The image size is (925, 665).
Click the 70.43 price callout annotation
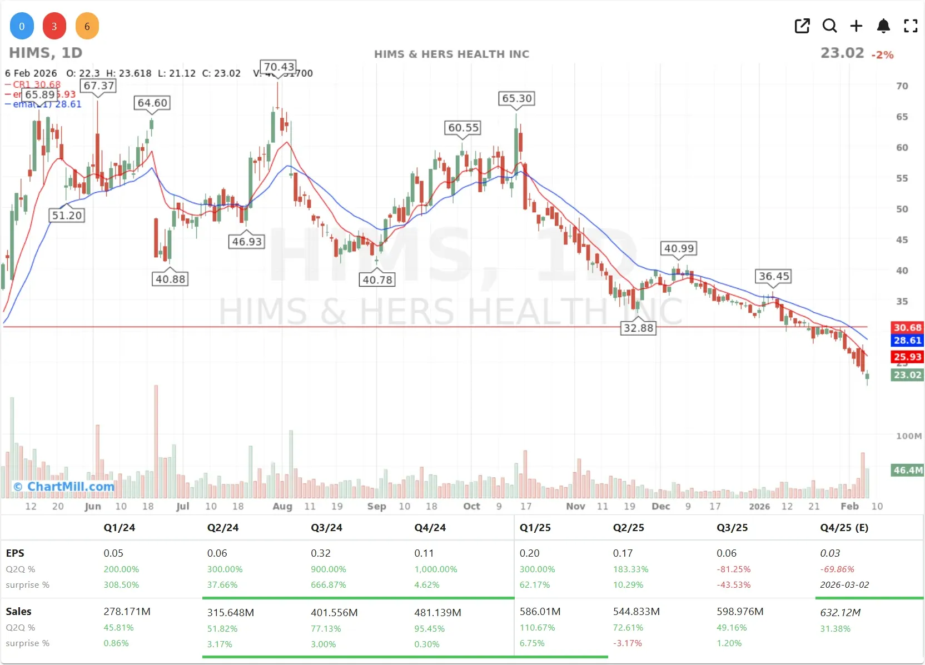click(279, 66)
